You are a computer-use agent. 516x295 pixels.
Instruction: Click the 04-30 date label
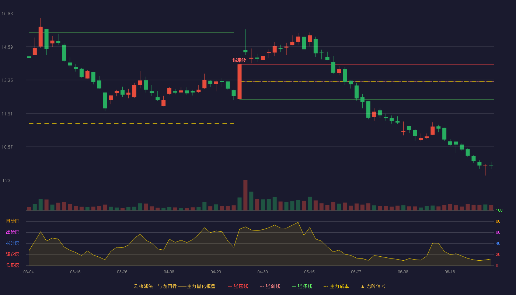click(262, 272)
